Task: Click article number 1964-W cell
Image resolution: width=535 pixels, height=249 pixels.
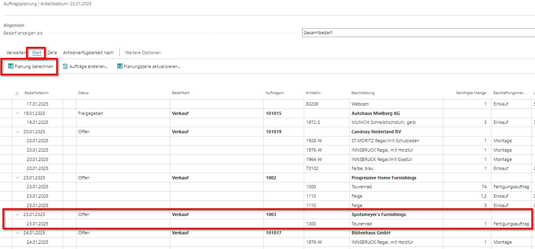Action: tap(314, 159)
